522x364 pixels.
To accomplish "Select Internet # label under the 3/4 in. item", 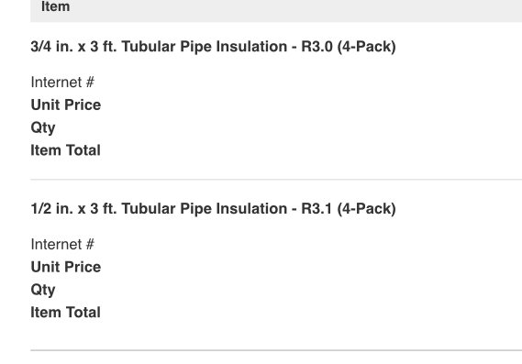I will coord(62,83).
